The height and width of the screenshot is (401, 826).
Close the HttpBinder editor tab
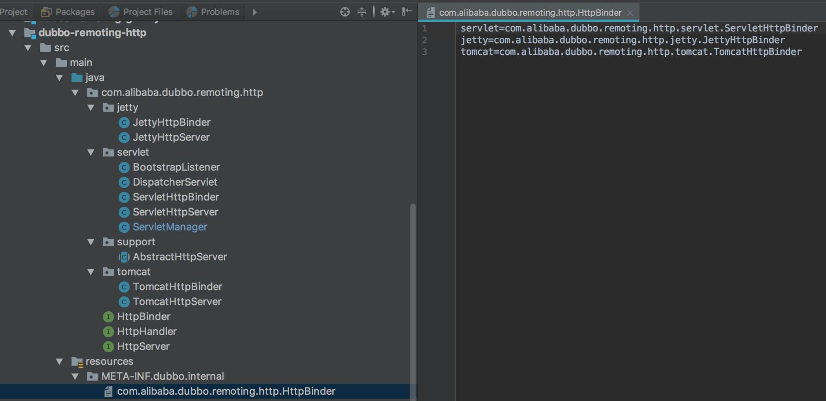tap(630, 13)
